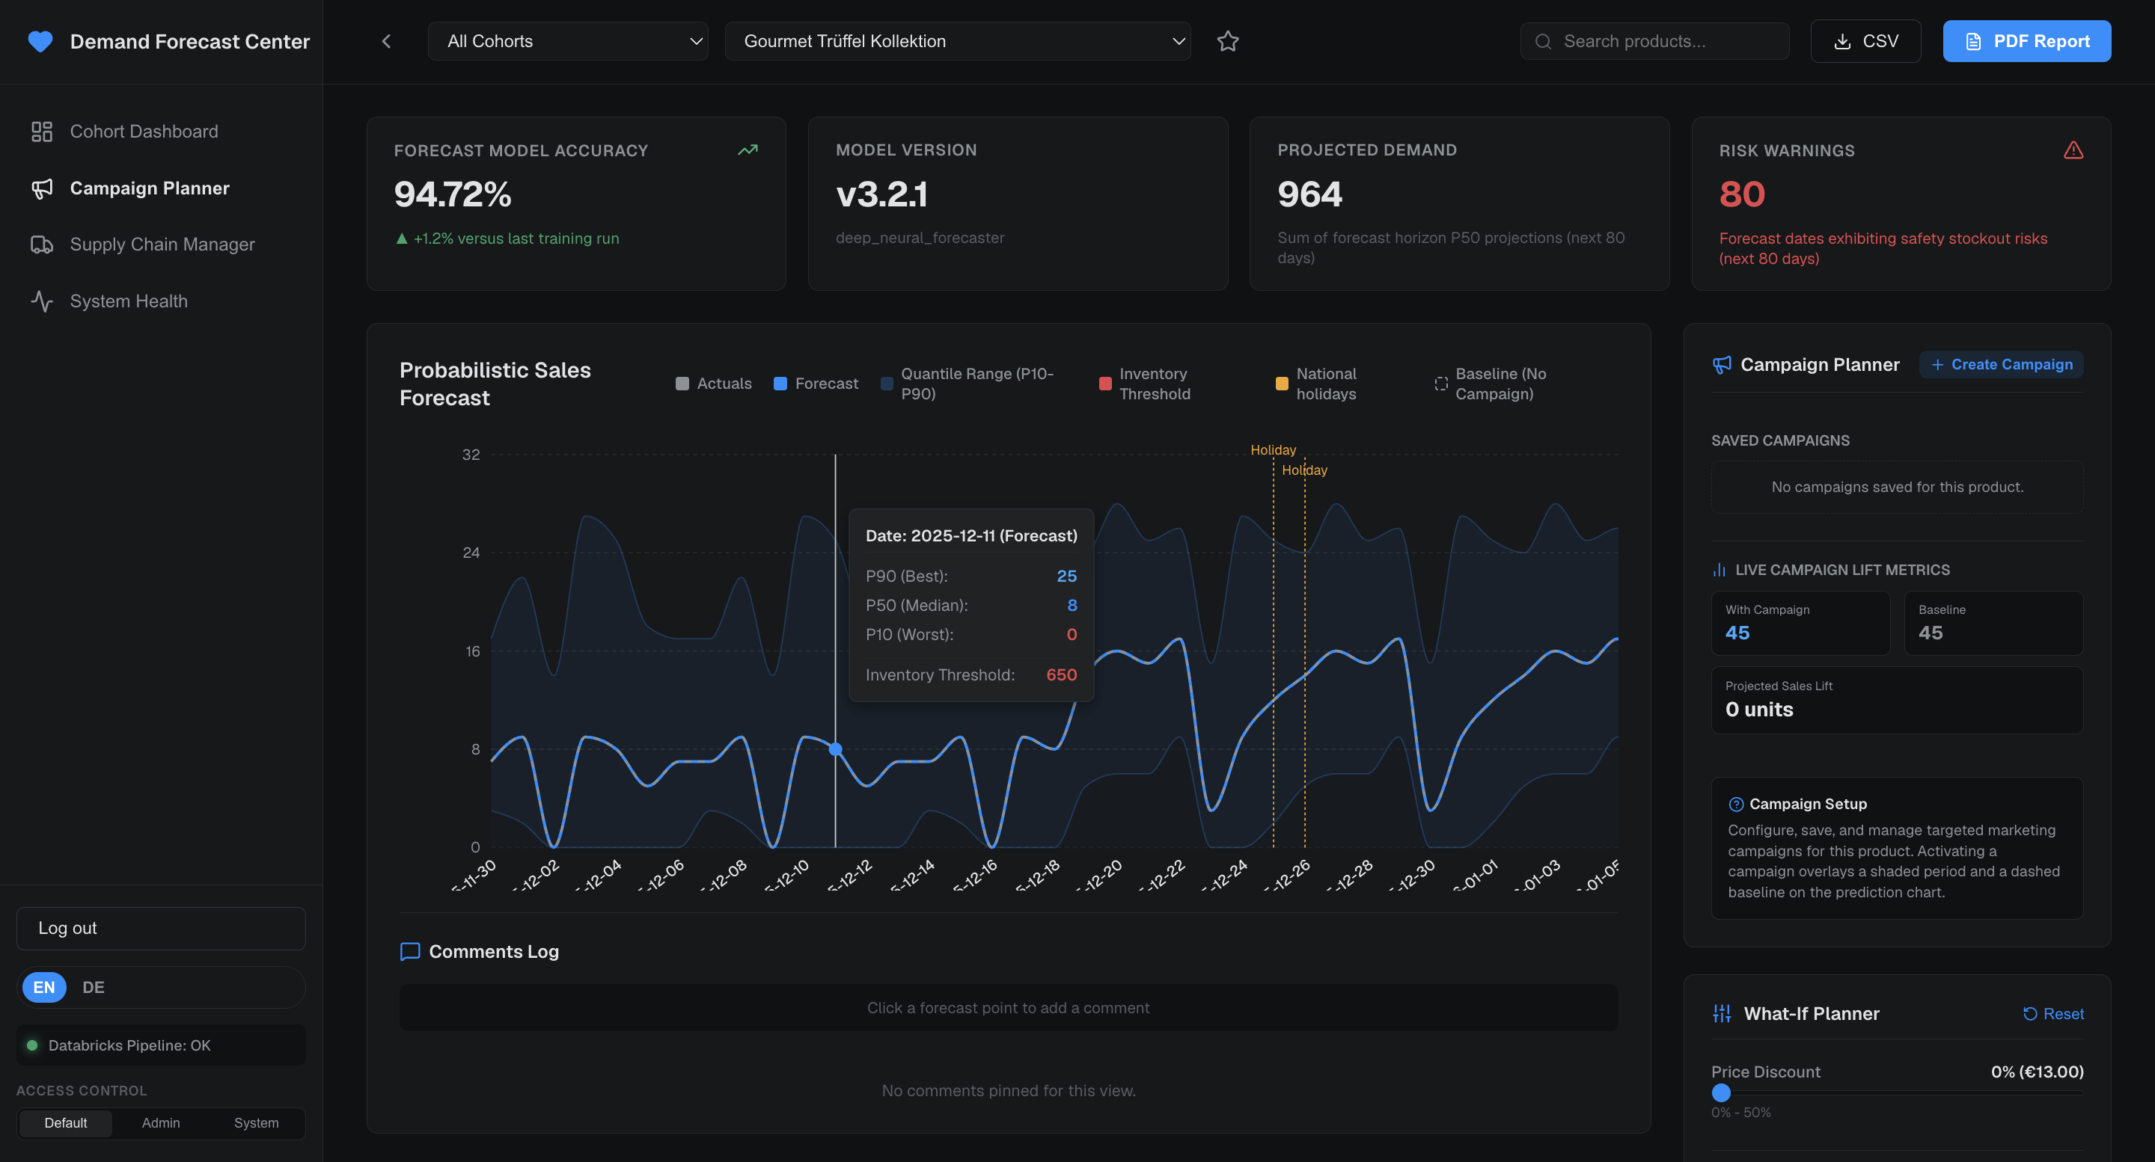Reset the What-If Planner
Screen dimensions: 2155x1162
pyautogui.click(x=2053, y=1013)
